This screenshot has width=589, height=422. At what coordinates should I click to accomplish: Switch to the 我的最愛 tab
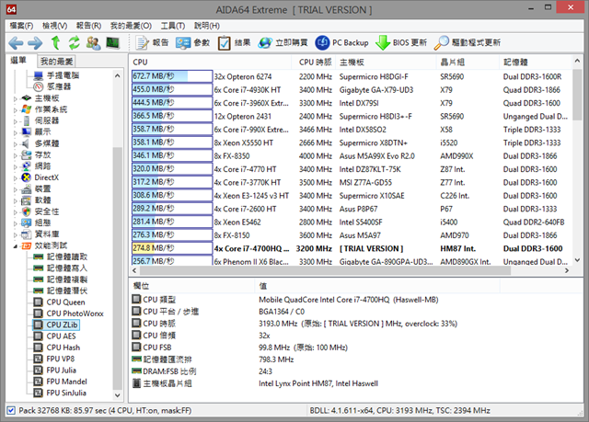click(x=56, y=62)
